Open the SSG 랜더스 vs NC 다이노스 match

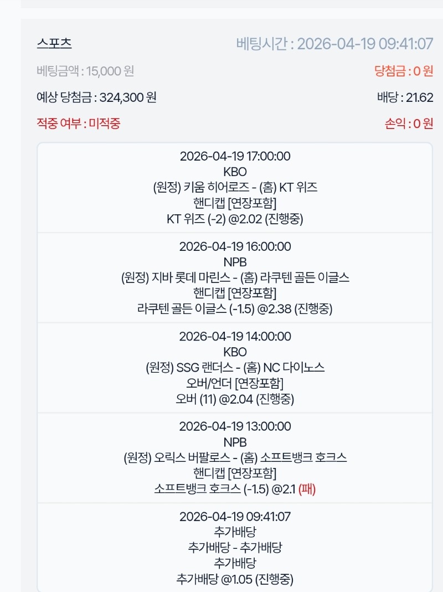[235, 367]
